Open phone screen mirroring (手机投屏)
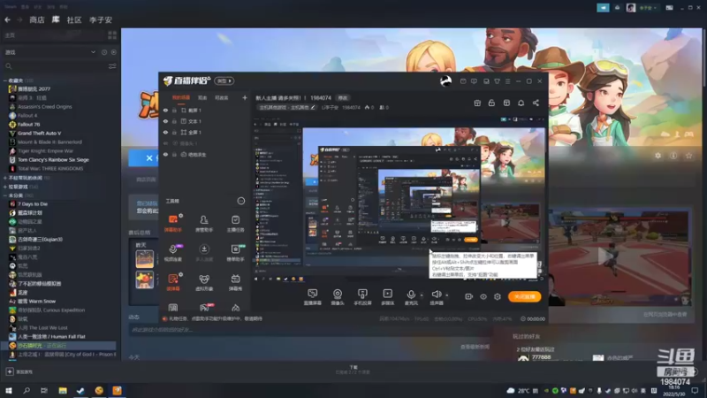707x398 pixels. pyautogui.click(x=362, y=297)
